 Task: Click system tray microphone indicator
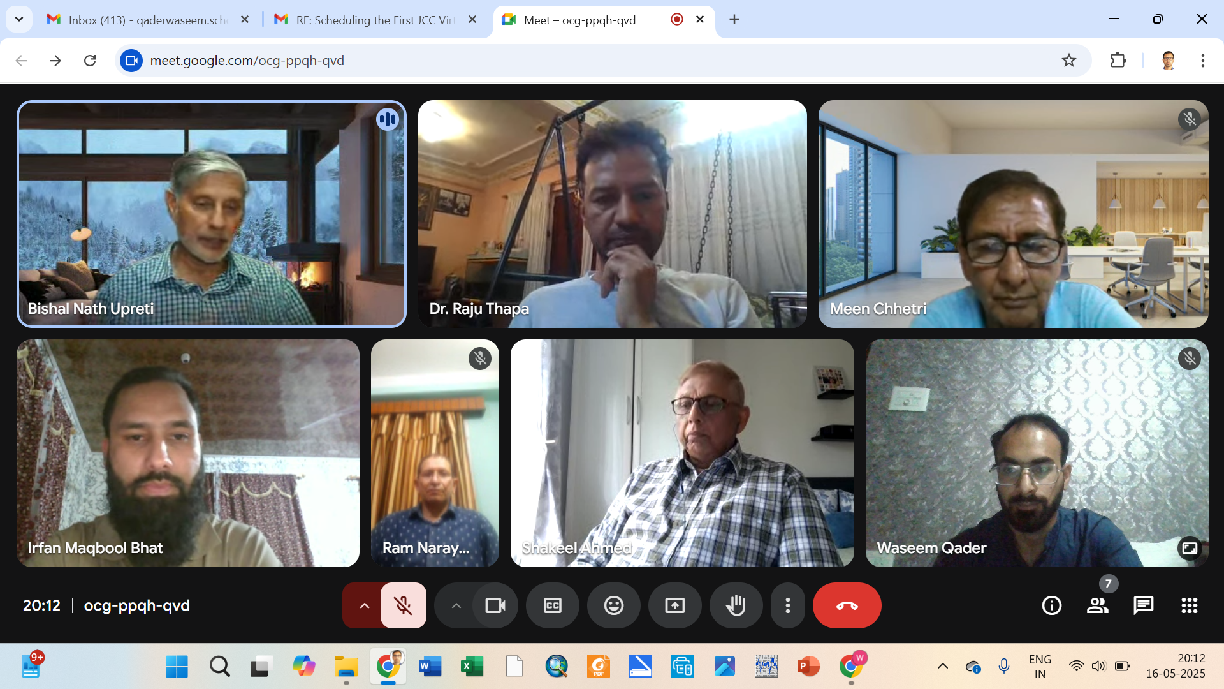1004,667
